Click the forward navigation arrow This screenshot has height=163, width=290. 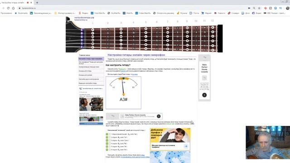click(3, 8)
